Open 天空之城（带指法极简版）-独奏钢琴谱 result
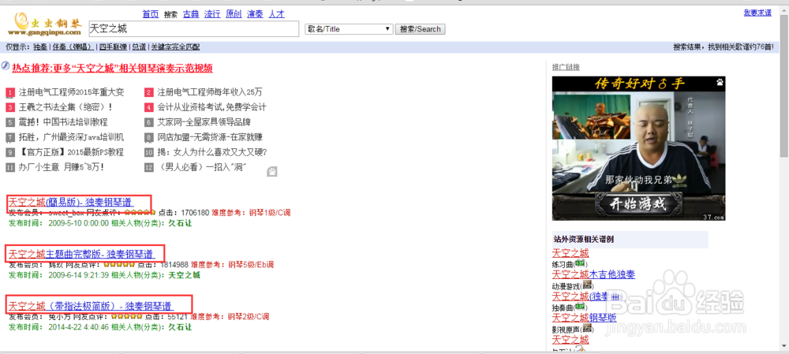This screenshot has height=354, width=789. click(x=91, y=306)
